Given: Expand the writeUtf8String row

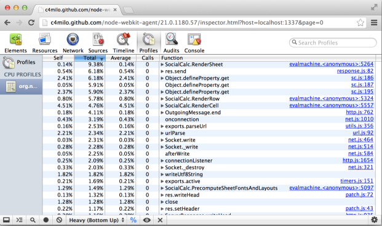Looking at the screenshot, I should coord(162,174).
